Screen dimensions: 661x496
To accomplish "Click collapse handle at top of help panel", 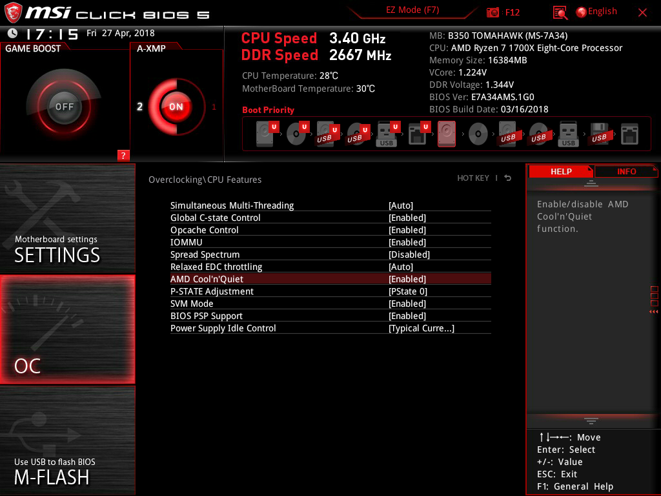I will [591, 183].
